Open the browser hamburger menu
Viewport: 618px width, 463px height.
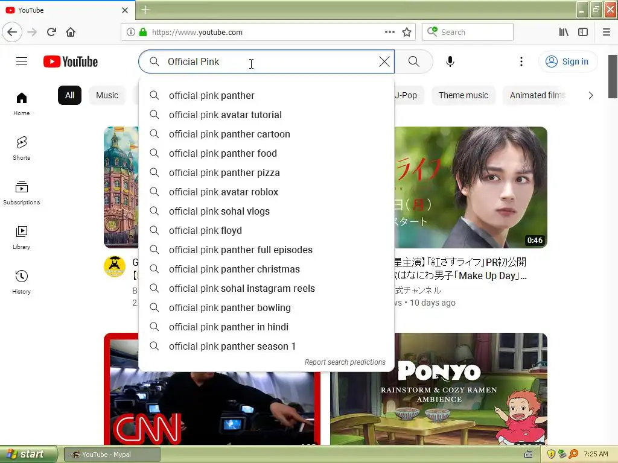(x=607, y=32)
